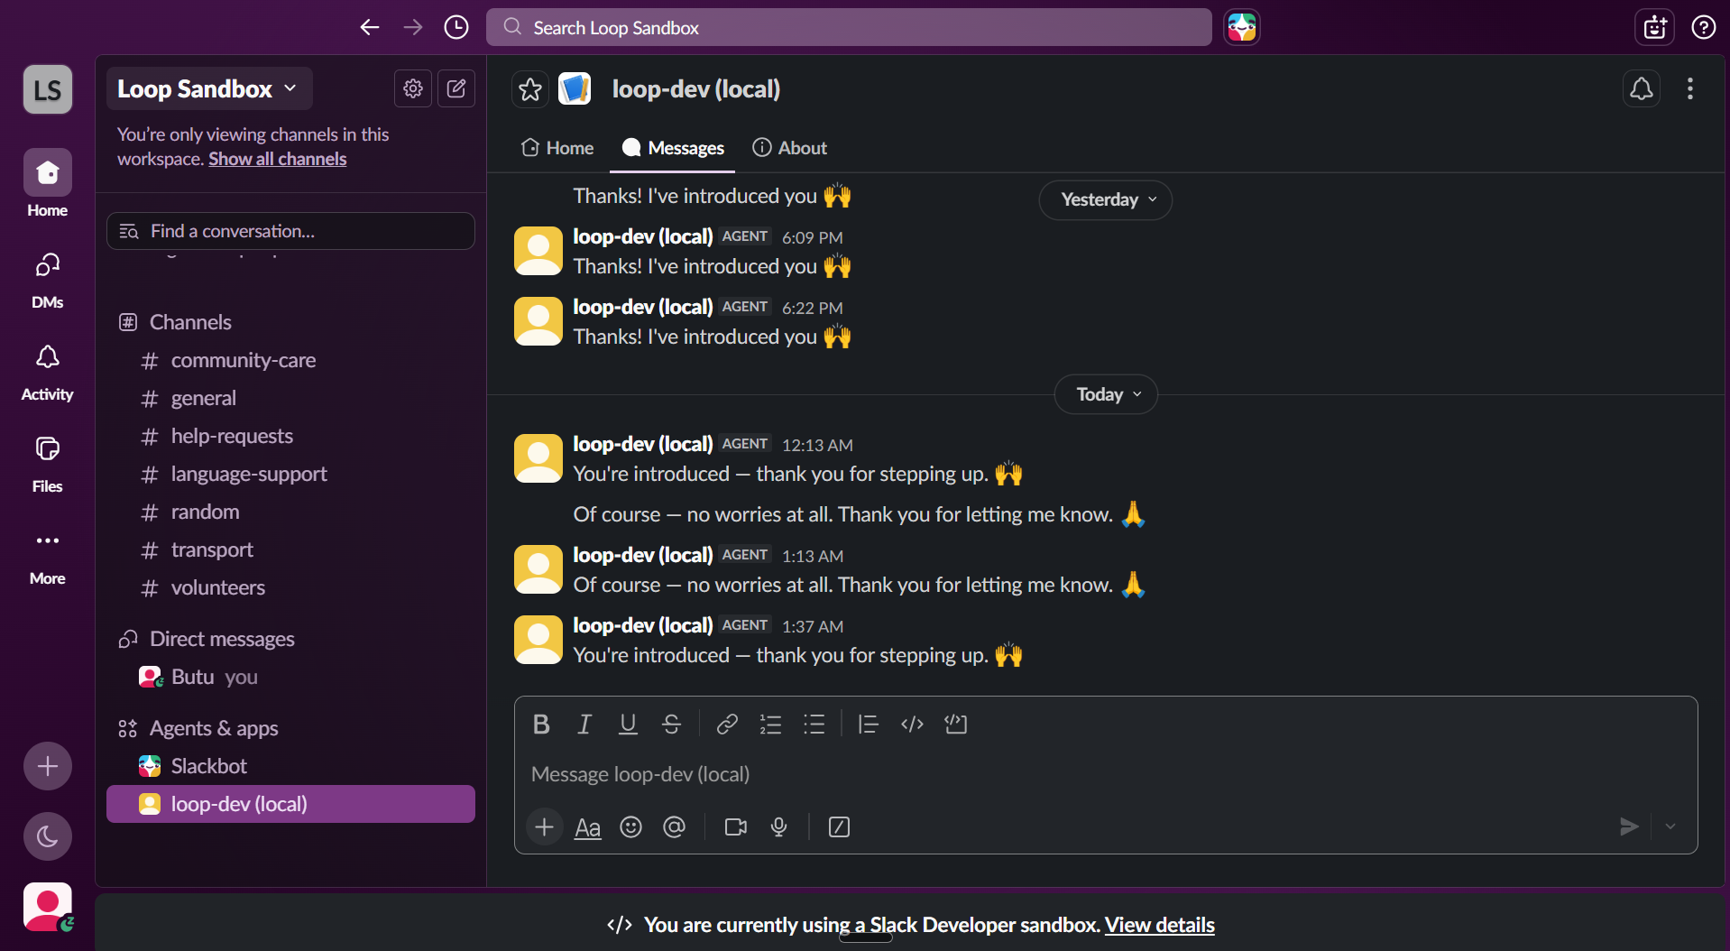Apply inline code formatting
The image size is (1730, 951).
coord(912,724)
